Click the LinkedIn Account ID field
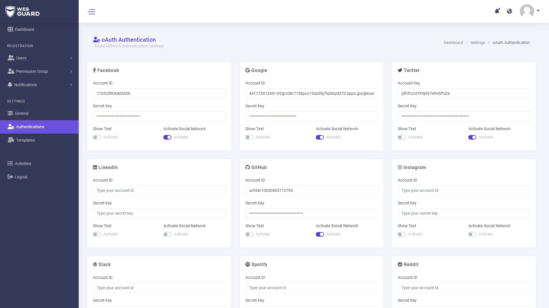The image size is (549, 308). click(x=159, y=191)
